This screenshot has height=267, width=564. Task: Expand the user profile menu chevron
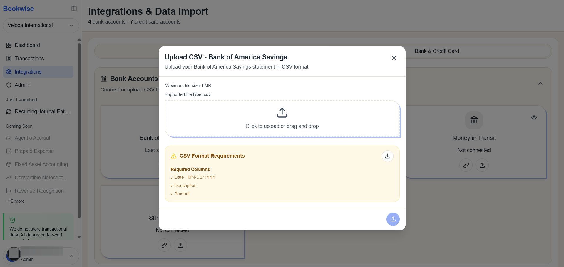(71, 256)
